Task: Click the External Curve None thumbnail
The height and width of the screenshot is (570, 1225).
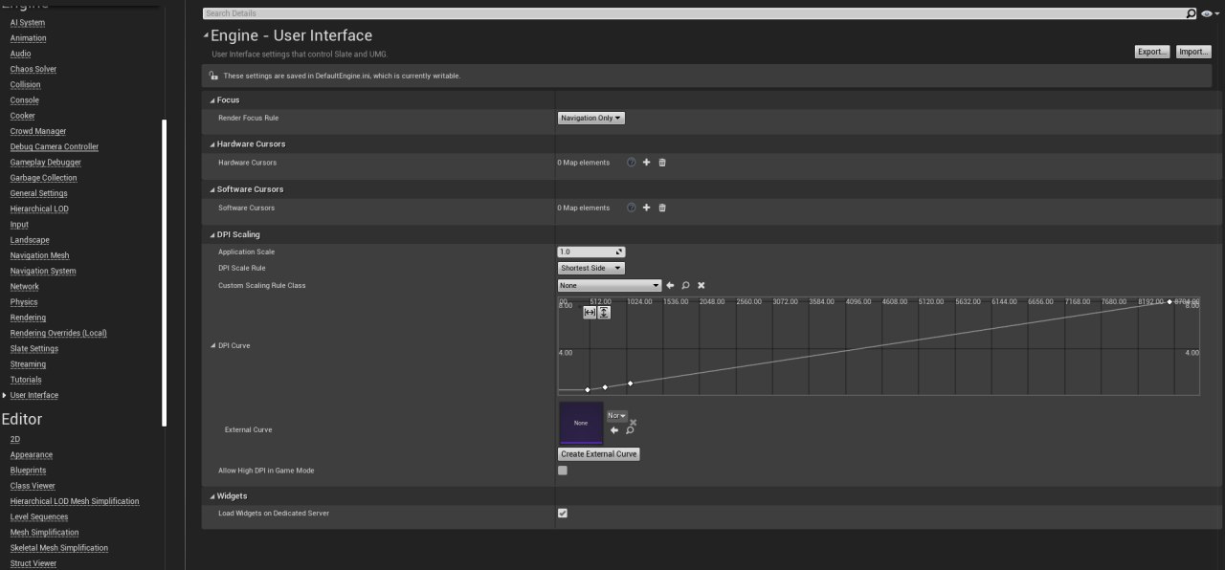Action: 581,423
